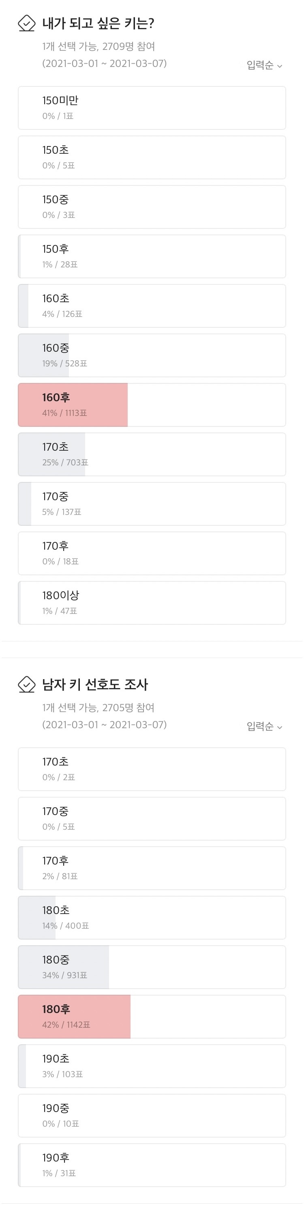
Task: Select the highlighted 180후 option
Action: (x=152, y=1017)
